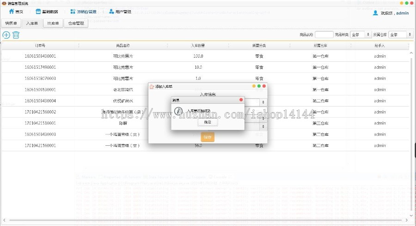Open the 基础数据 menu
This screenshot has width=416, height=226.
47,12
